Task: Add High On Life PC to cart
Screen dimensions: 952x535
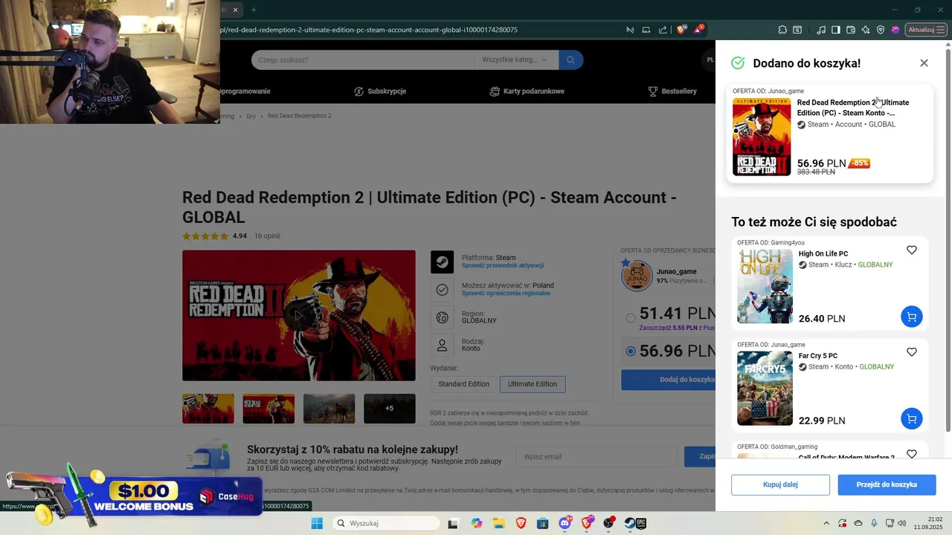Action: 912,317
